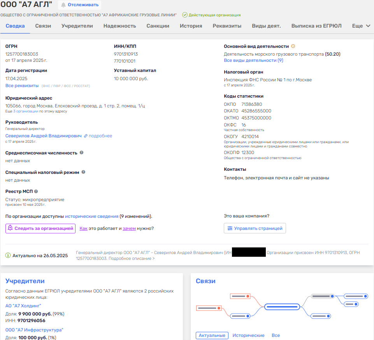
Task: Click the КПП value 770101001
Action: point(125,61)
